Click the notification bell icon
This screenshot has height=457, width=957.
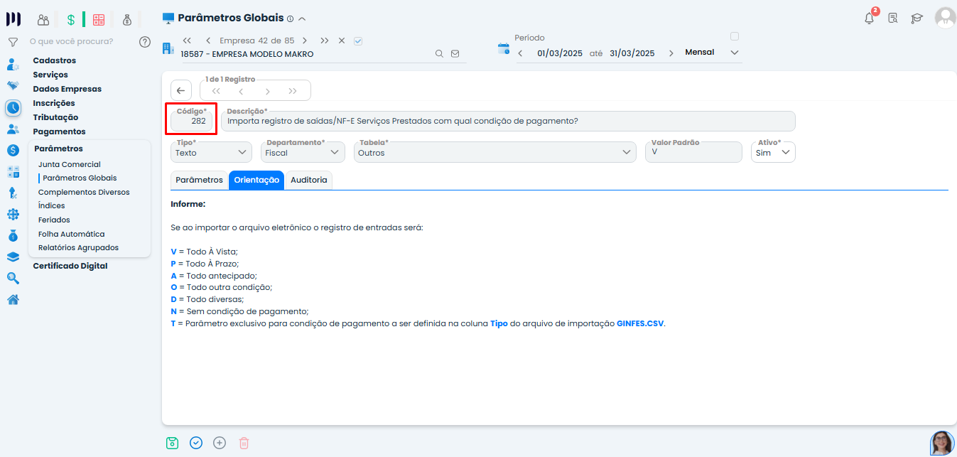pyautogui.click(x=869, y=18)
